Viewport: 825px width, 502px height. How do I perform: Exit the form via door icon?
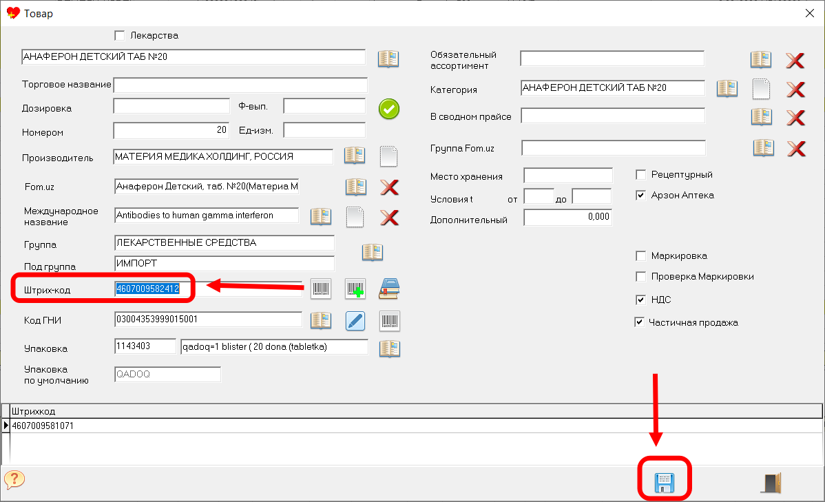(771, 483)
